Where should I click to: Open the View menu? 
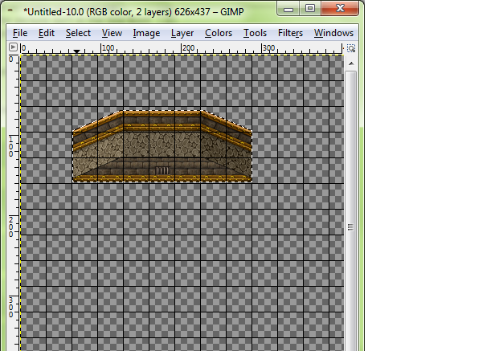click(x=112, y=33)
